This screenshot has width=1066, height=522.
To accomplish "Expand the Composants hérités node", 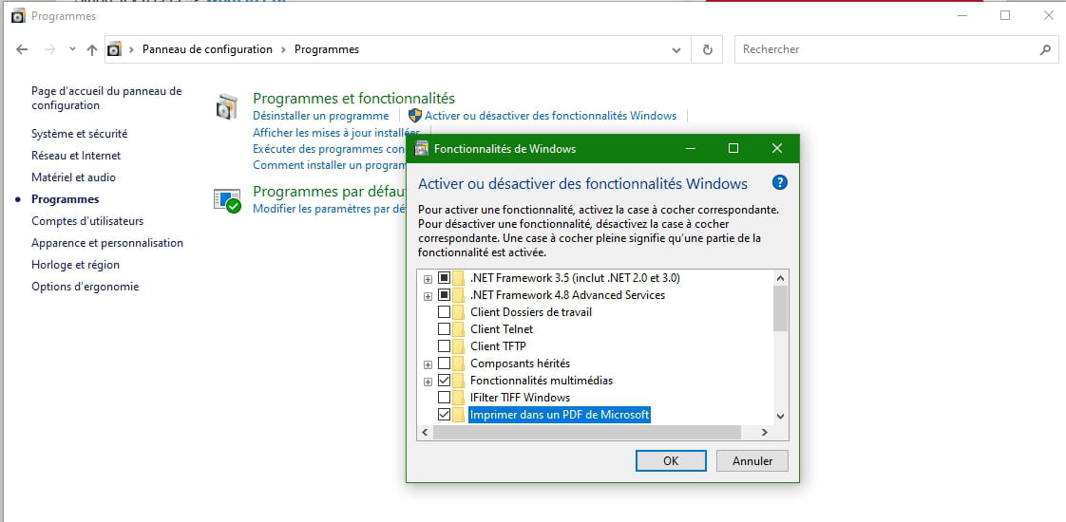I will point(428,364).
